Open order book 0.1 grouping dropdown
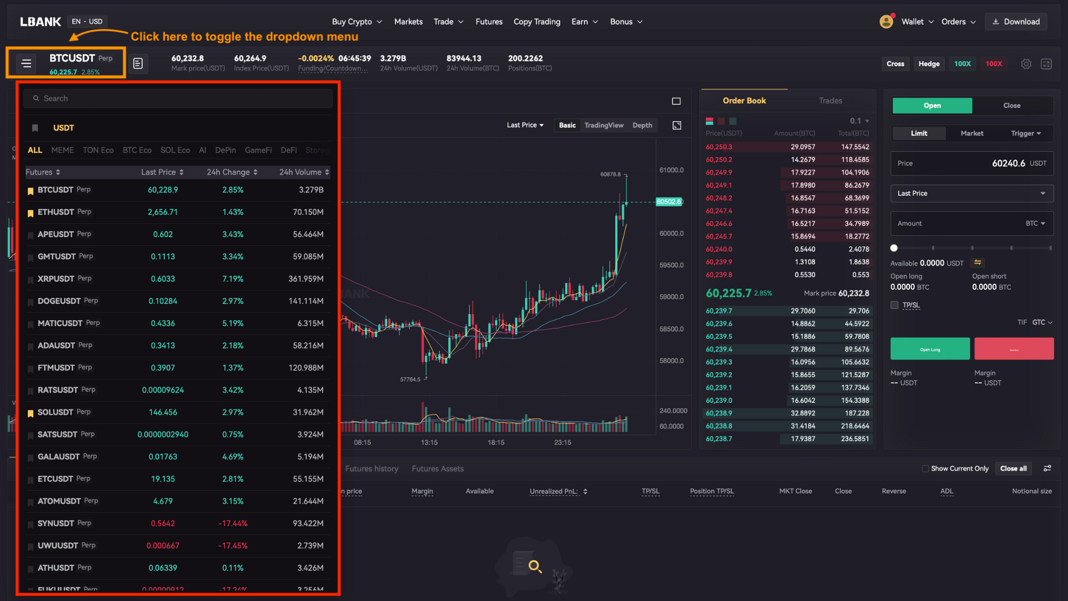The height and width of the screenshot is (601, 1068). (x=859, y=121)
